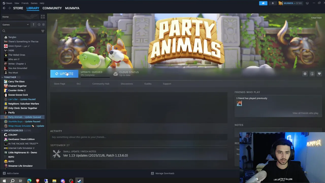Click the activity comment input field
The image size is (325, 183).
[139, 137]
